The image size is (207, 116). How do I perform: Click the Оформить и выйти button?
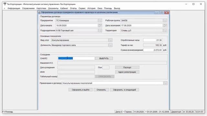81,90
